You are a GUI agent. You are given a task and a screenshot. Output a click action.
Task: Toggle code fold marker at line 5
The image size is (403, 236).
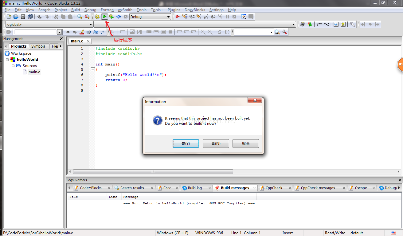[x=93, y=69]
